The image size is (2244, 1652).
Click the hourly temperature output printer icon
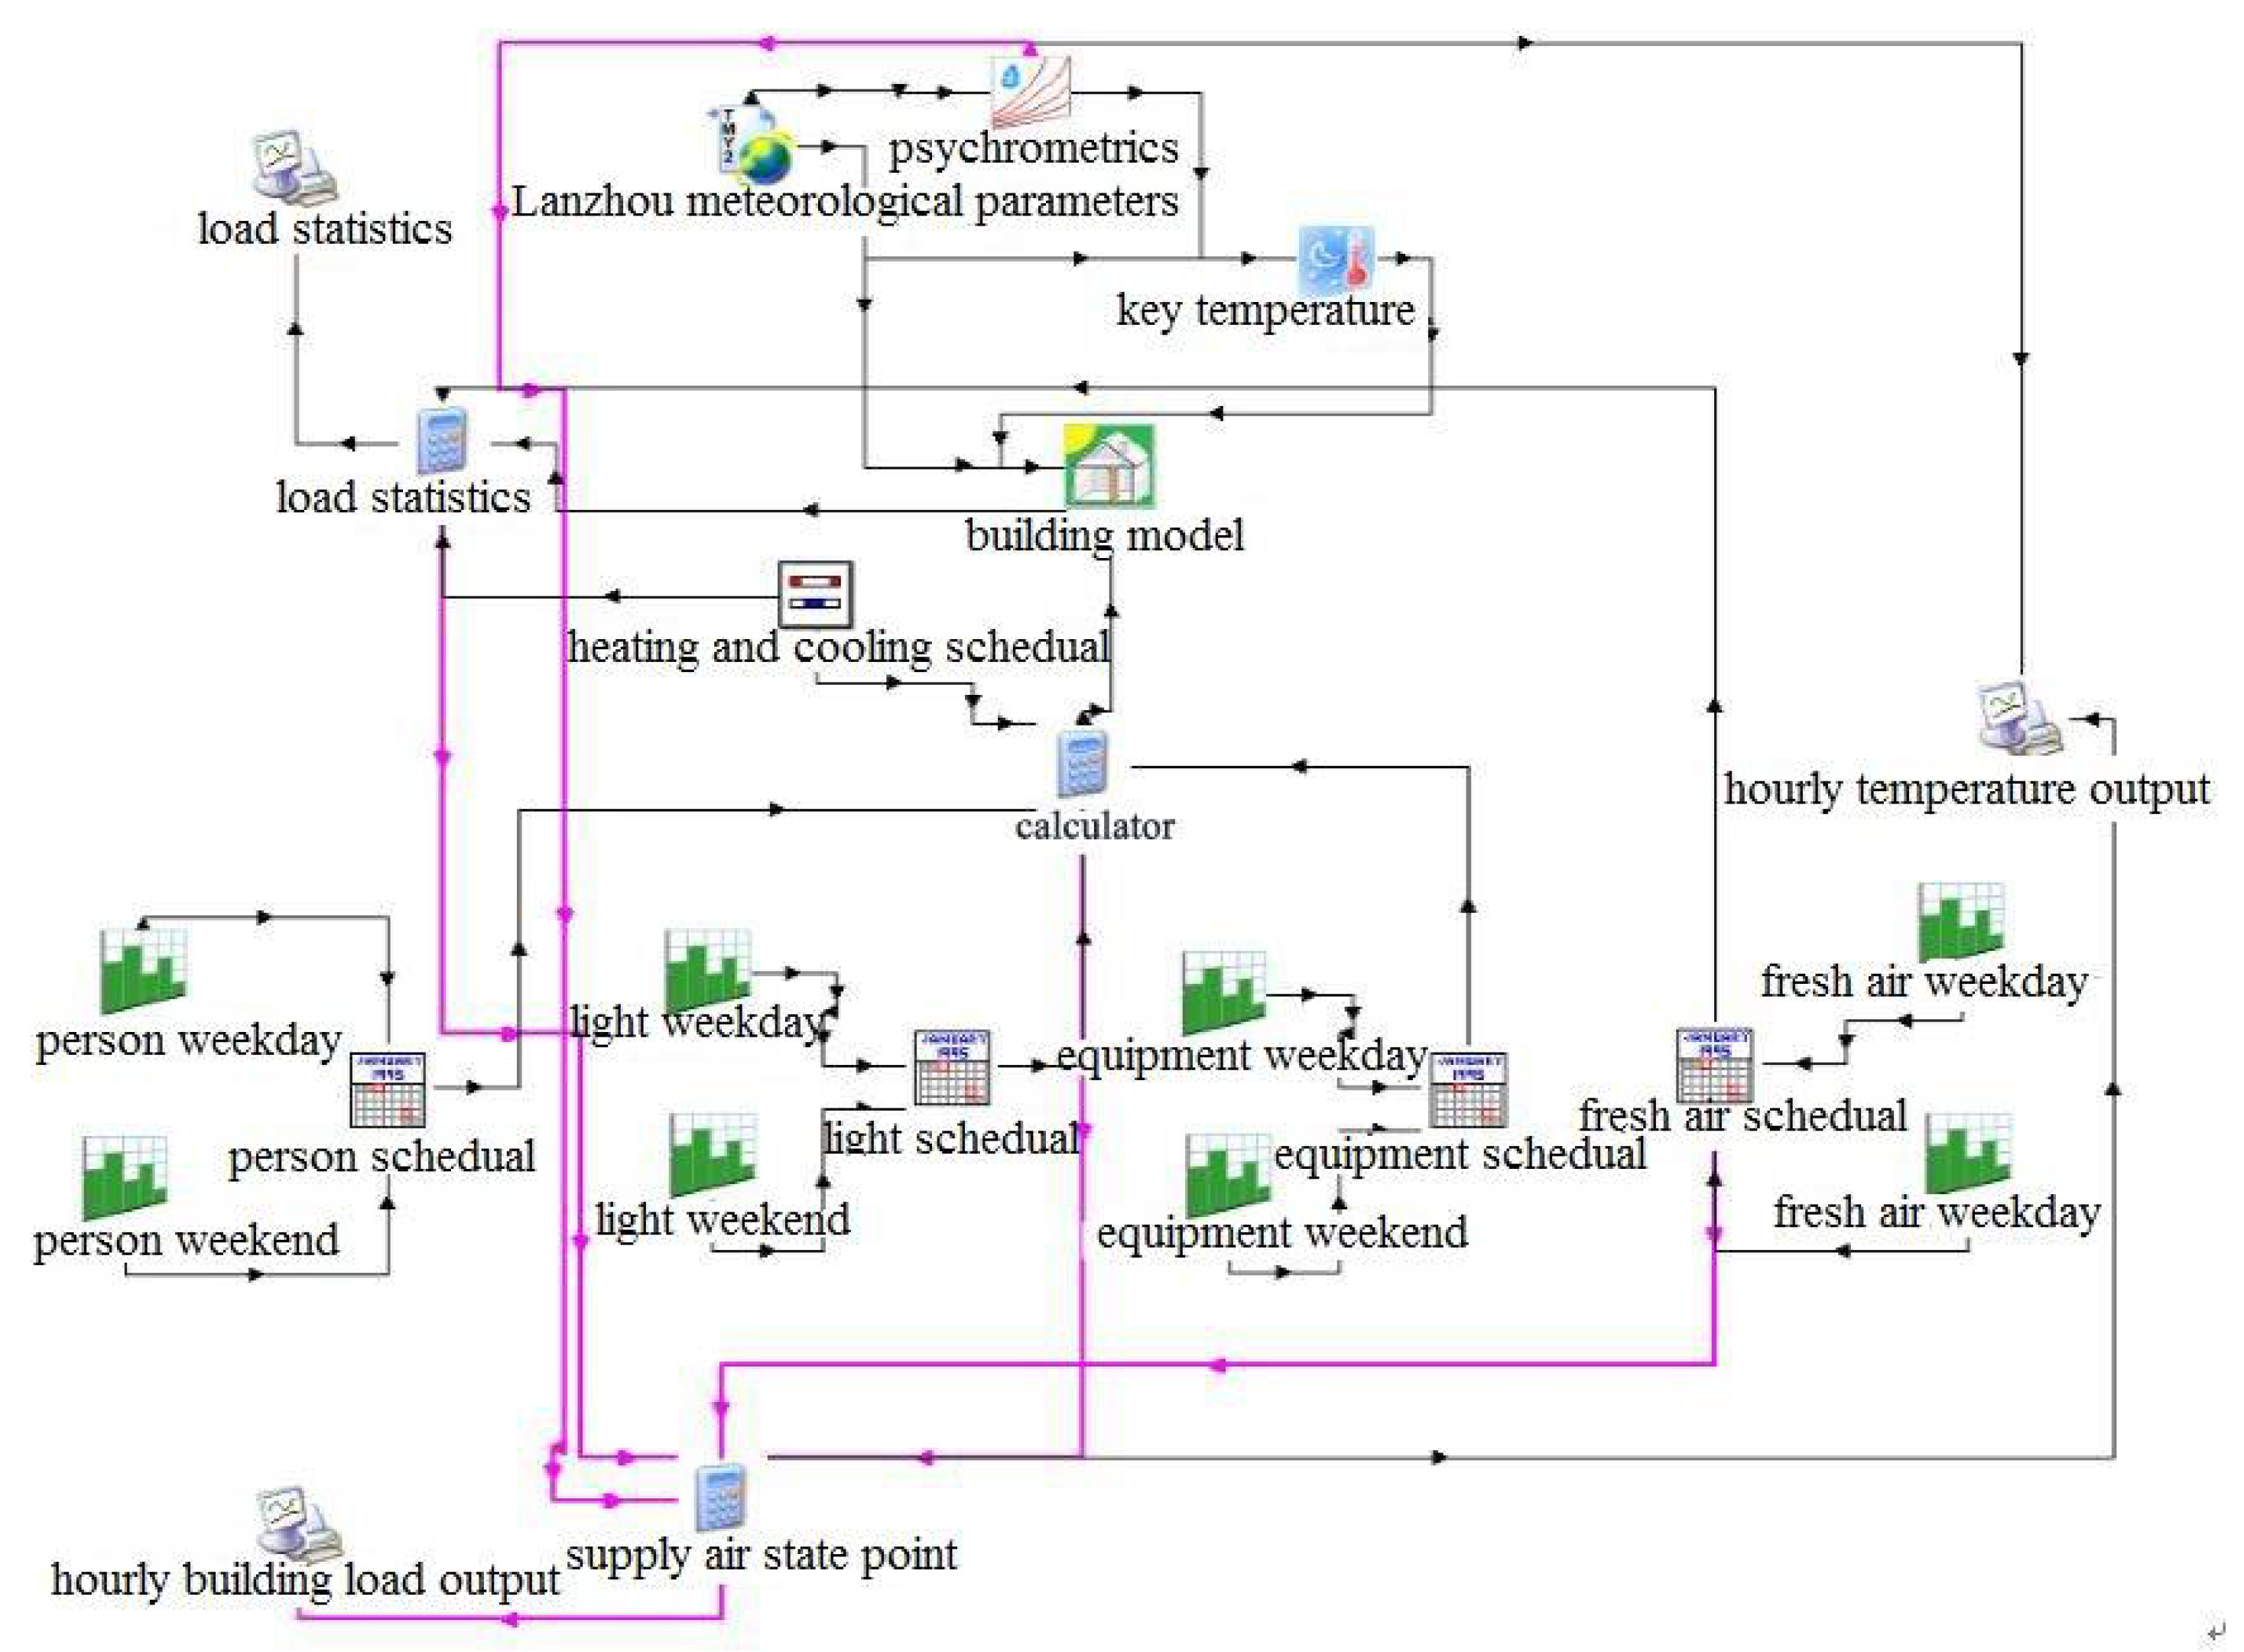[x=2019, y=718]
